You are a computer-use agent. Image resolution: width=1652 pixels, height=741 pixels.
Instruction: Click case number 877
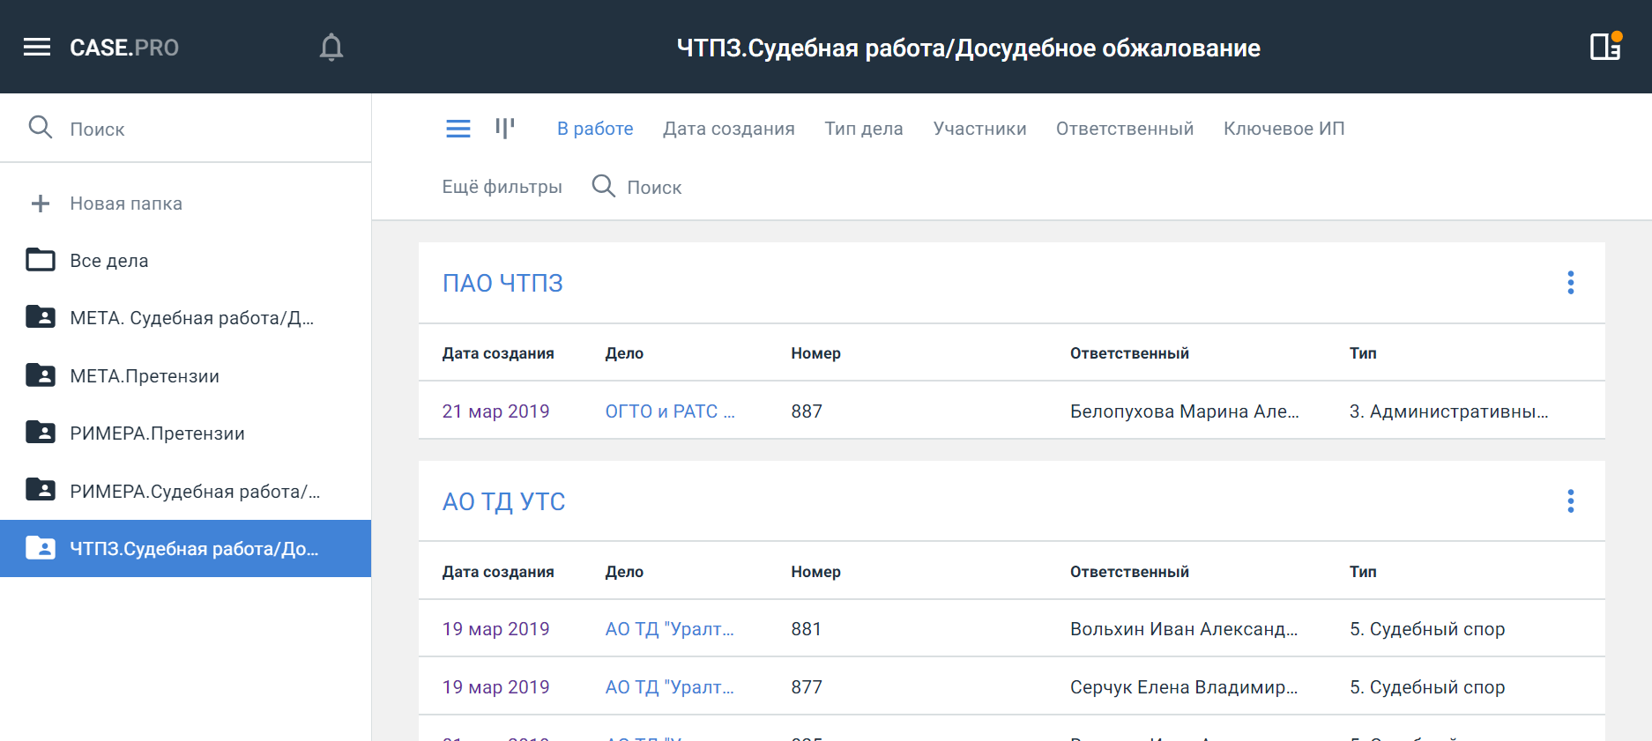807,687
